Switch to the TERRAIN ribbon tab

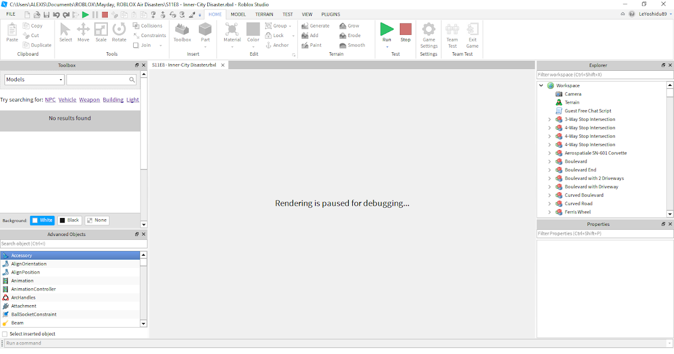coord(264,14)
